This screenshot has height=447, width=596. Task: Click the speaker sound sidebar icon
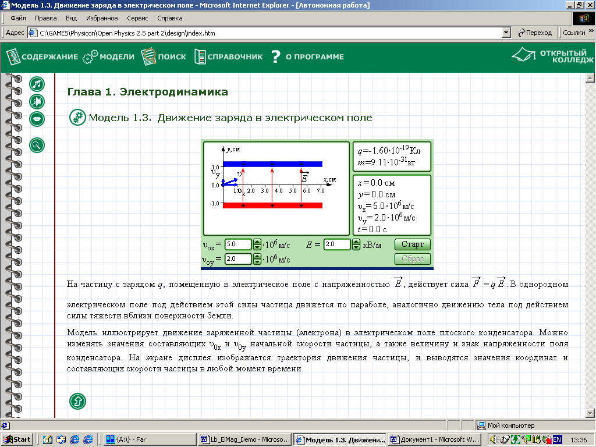point(37,101)
